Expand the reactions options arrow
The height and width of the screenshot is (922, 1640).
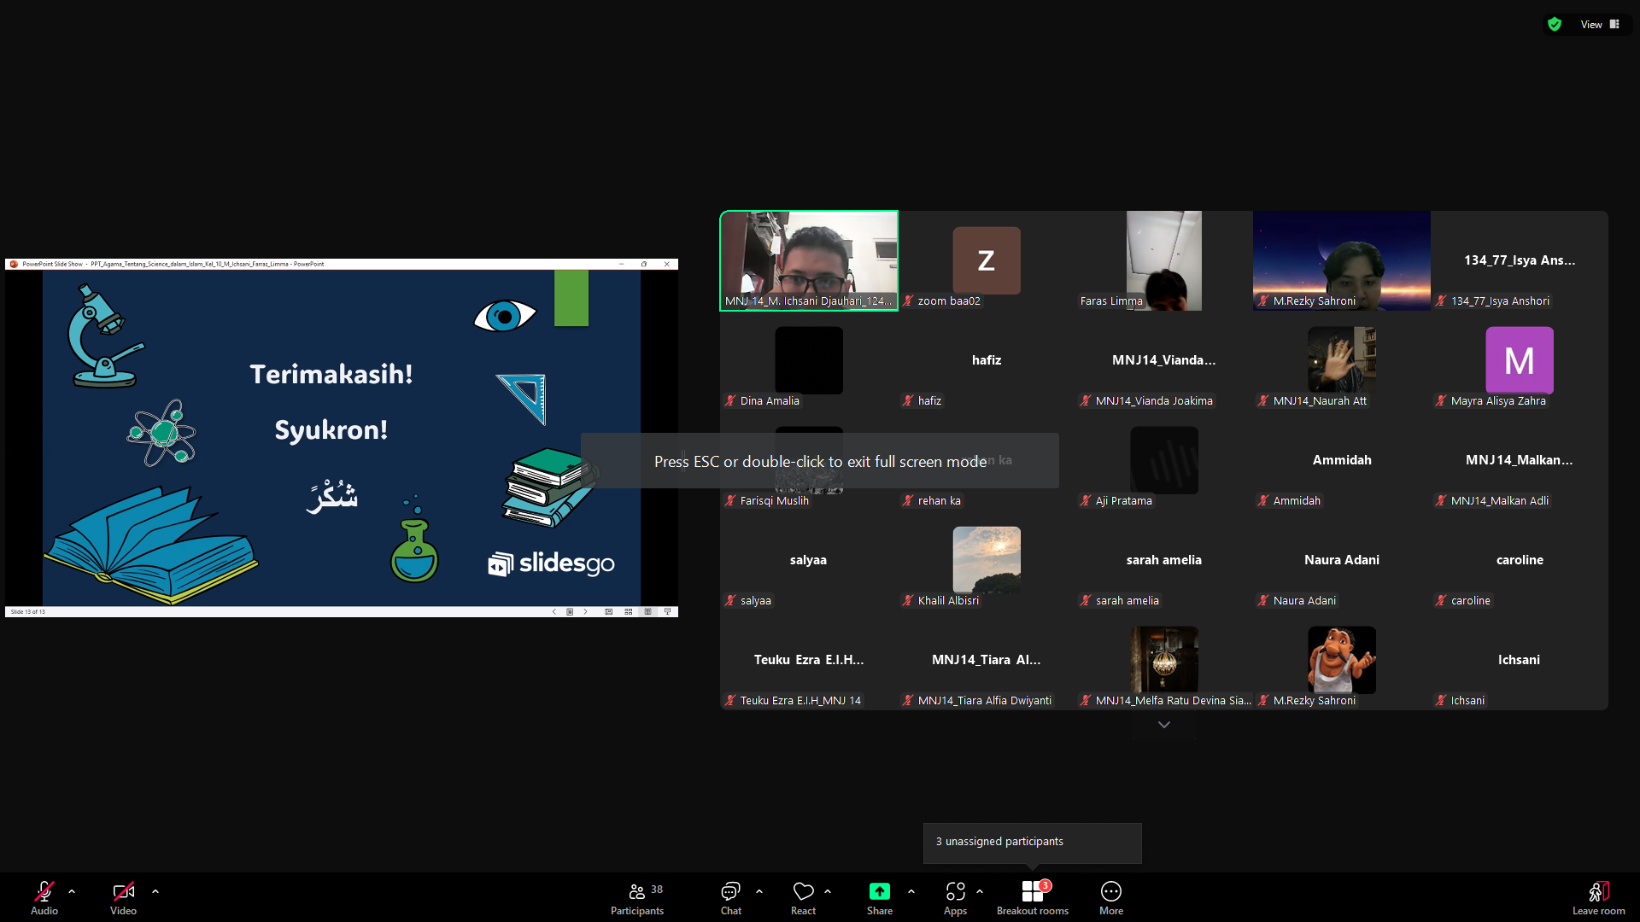pos(828,891)
